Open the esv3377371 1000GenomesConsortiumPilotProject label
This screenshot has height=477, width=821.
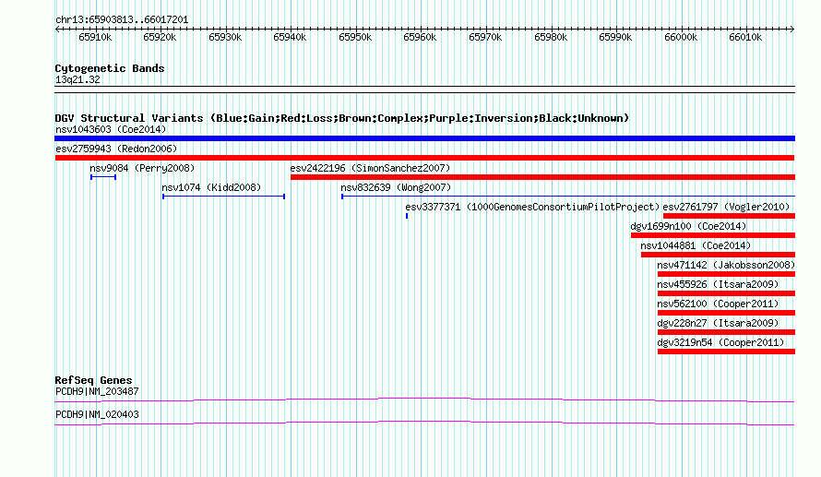(532, 207)
